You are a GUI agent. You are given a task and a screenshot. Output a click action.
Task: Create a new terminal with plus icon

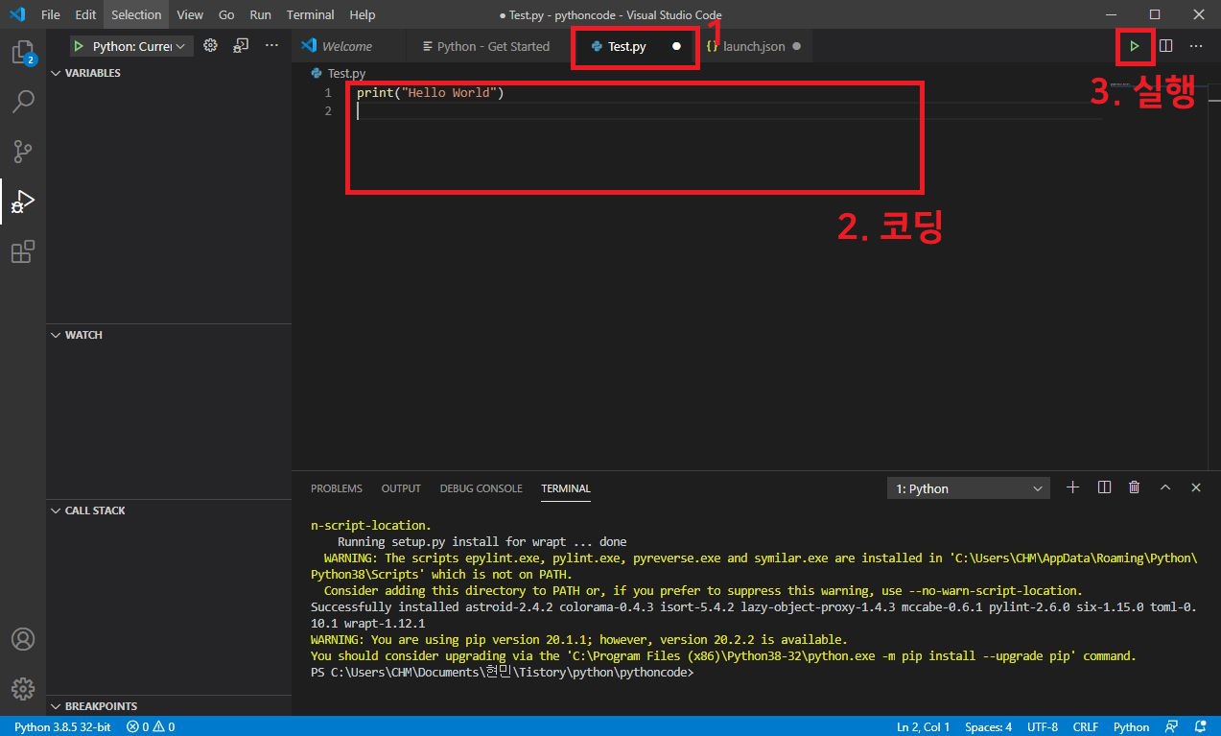tap(1073, 487)
